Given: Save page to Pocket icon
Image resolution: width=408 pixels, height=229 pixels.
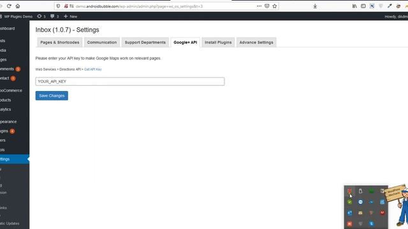Looking at the screenshot, I should [267, 6].
